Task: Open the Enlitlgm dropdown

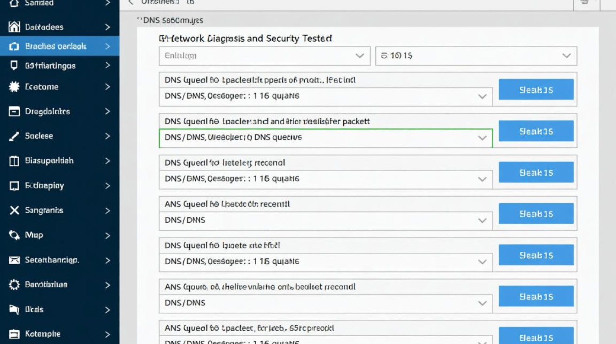Action: tap(264, 56)
